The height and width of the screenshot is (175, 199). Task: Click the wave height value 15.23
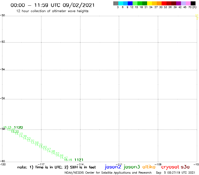7,127
